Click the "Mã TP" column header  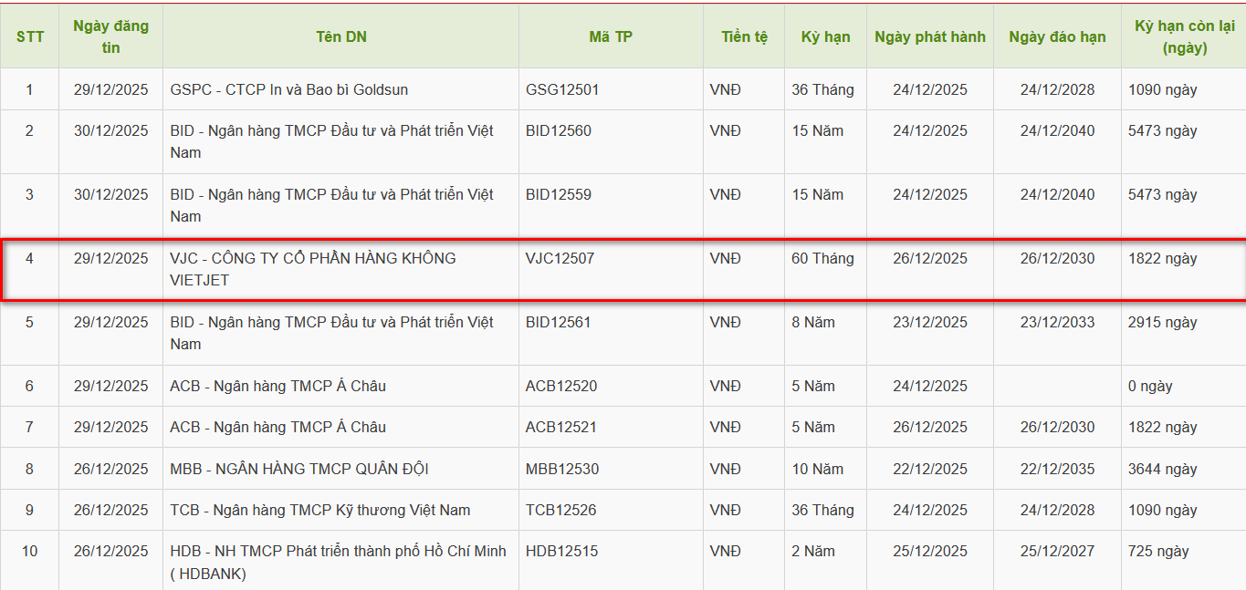[610, 36]
